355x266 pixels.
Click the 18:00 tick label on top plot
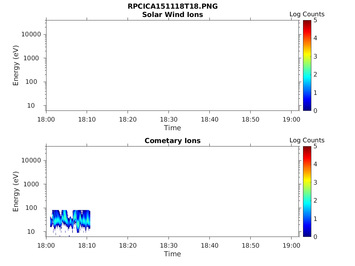(46, 119)
